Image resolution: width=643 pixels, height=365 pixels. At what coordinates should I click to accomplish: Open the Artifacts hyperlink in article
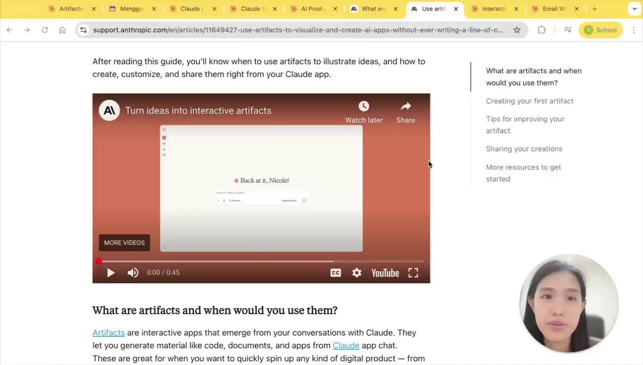[109, 333]
